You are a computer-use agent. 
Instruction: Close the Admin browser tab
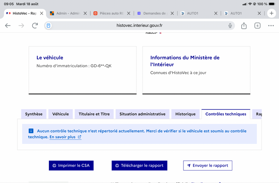85,13
